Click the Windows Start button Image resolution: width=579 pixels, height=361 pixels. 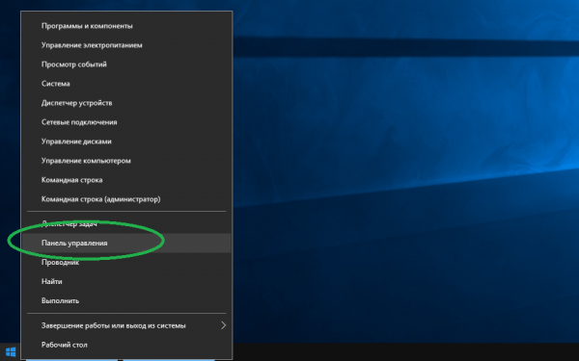click(11, 351)
